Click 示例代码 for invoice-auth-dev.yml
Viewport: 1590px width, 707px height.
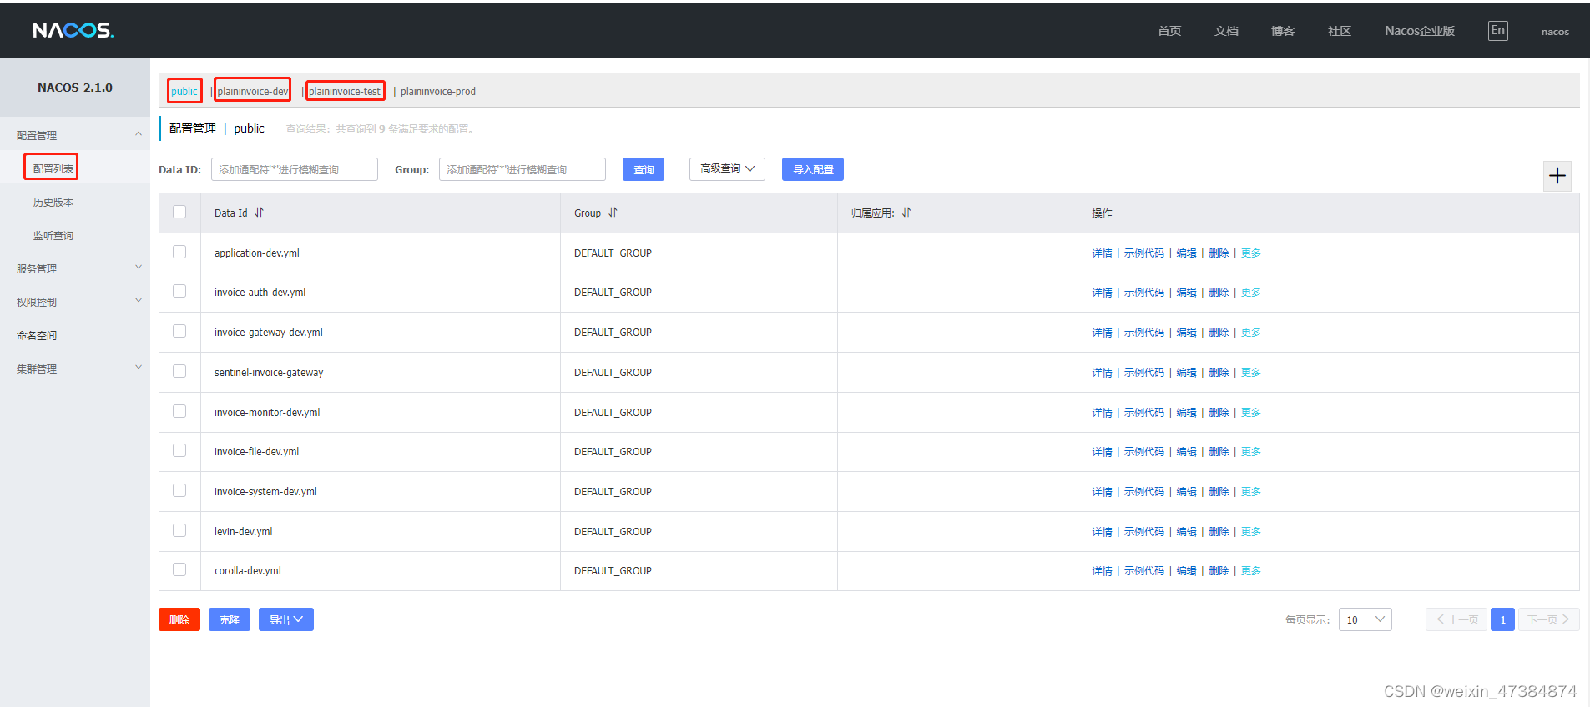tap(1144, 293)
